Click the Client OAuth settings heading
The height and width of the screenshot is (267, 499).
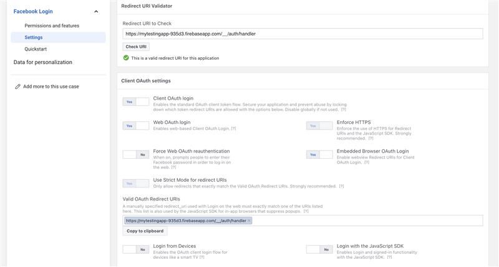(146, 81)
